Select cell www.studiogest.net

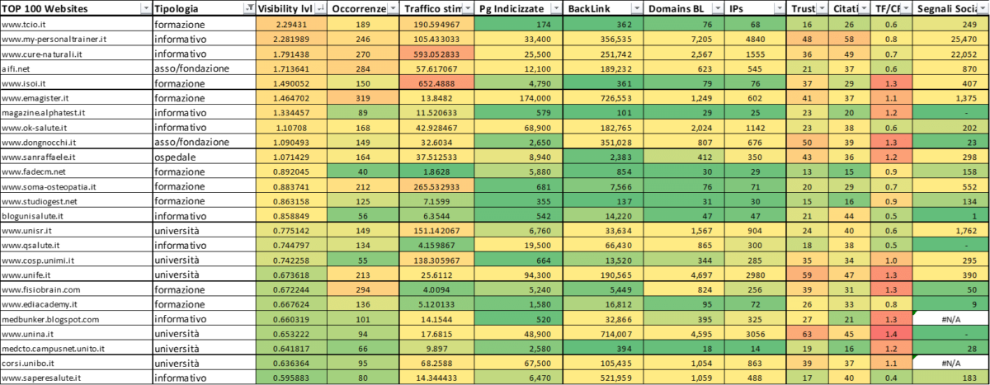(76, 202)
